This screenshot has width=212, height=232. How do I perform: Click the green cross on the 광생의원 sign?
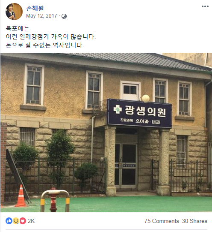tap(118, 109)
